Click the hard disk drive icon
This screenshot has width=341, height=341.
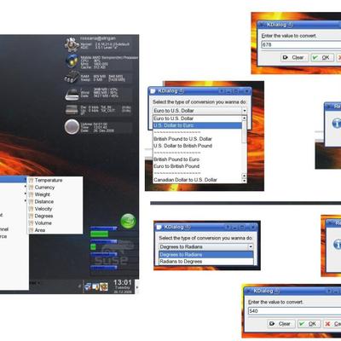click(72, 94)
